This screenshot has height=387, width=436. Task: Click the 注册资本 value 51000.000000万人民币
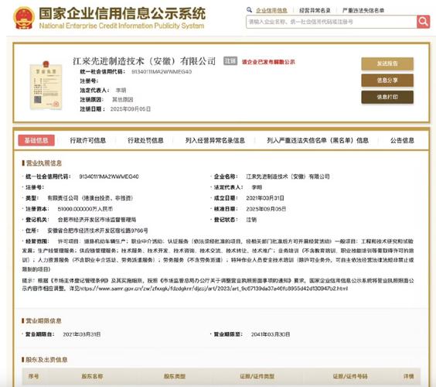click(85, 209)
